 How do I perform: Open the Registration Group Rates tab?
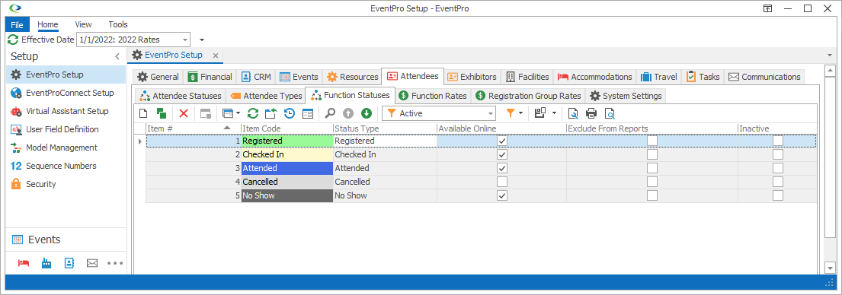(x=528, y=96)
